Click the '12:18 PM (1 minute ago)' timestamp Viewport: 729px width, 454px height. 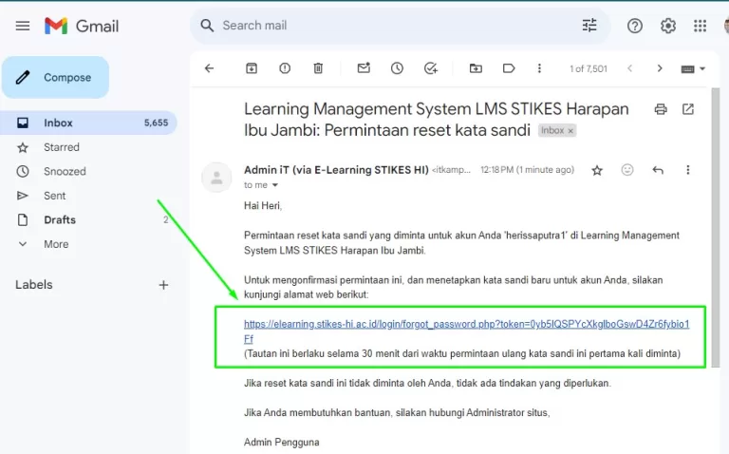click(x=527, y=170)
